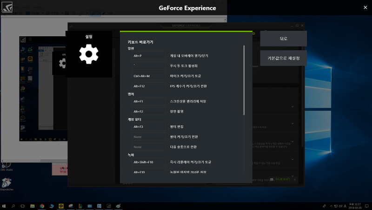
Task: Click 기본값으로 재설정 reset button
Action: pos(283,58)
